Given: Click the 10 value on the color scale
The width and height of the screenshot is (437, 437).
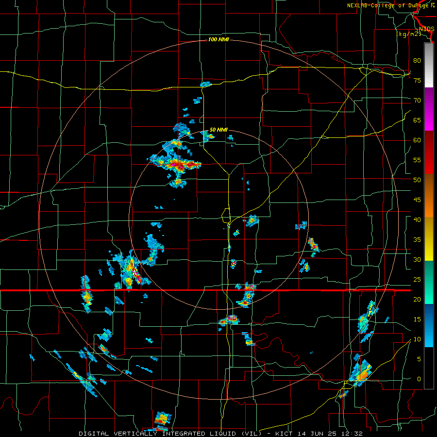Looking at the screenshot, I should 417,339.
